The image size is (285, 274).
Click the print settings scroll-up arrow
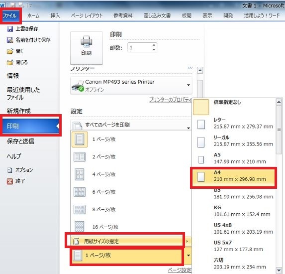point(200,70)
